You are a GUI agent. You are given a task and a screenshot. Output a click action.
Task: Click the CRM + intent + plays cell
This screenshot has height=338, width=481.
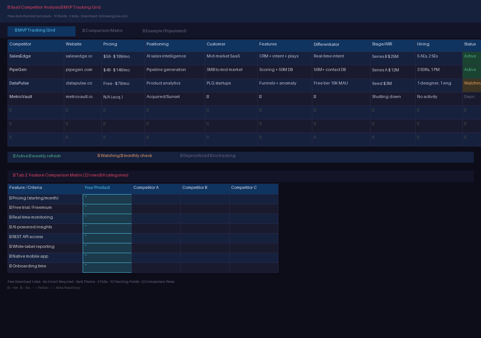tap(284, 59)
